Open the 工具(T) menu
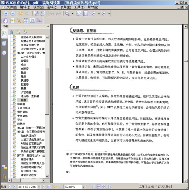The image size is (189, 190). (x=79, y=7)
